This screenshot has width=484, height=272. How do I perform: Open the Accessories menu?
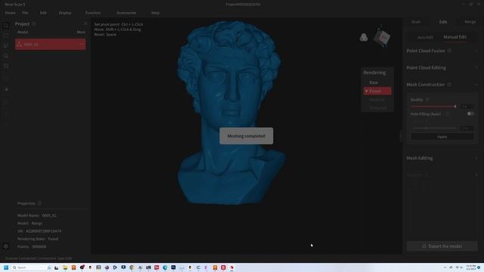[126, 13]
